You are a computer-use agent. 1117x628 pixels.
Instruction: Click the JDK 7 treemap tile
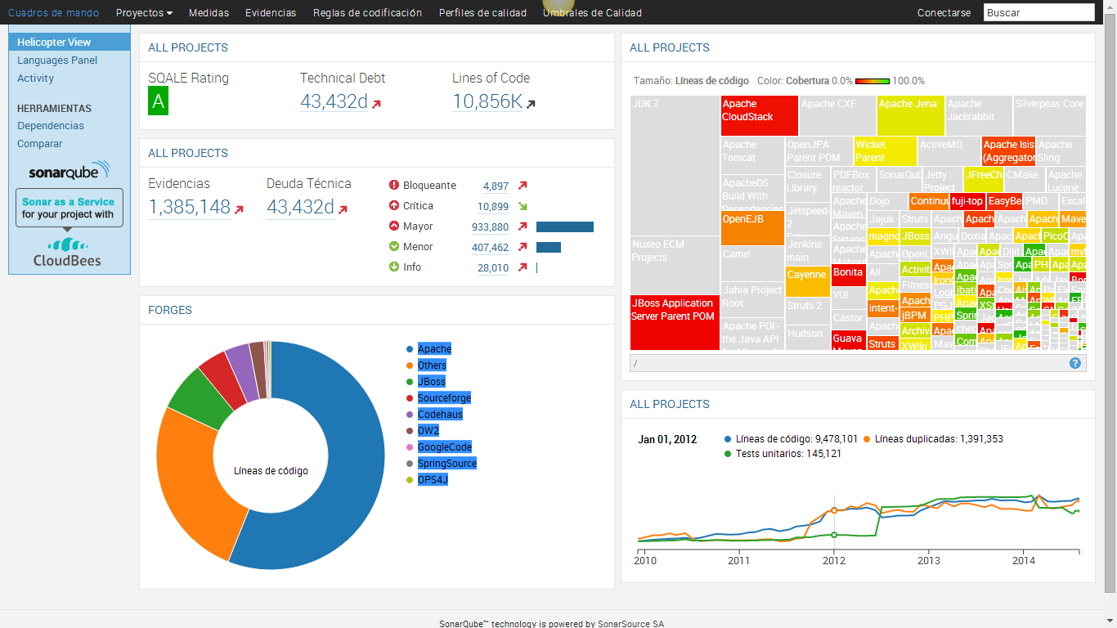675,166
